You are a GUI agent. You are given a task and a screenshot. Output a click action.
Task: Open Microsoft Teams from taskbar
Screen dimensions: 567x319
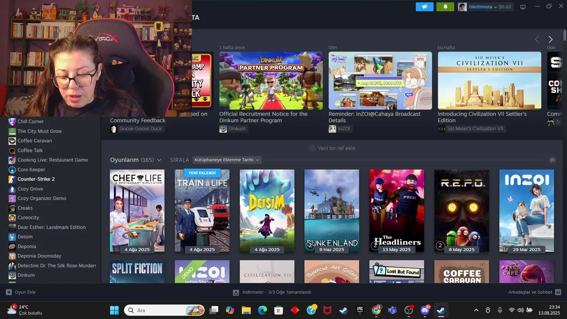click(x=392, y=310)
